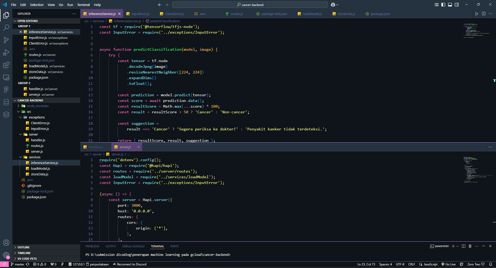Open Run and Debug view icon

(x=6, y=53)
